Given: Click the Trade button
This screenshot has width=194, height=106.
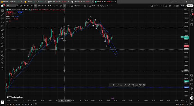Looking at the screenshot, I should click(x=183, y=6).
